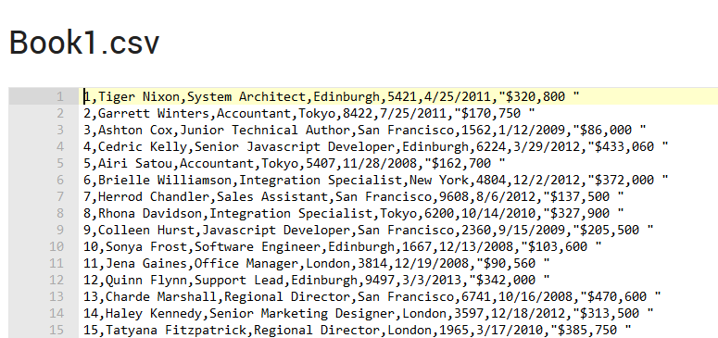The height and width of the screenshot is (338, 718).
Task: Select line number 10 in the gutter
Action: (57, 247)
